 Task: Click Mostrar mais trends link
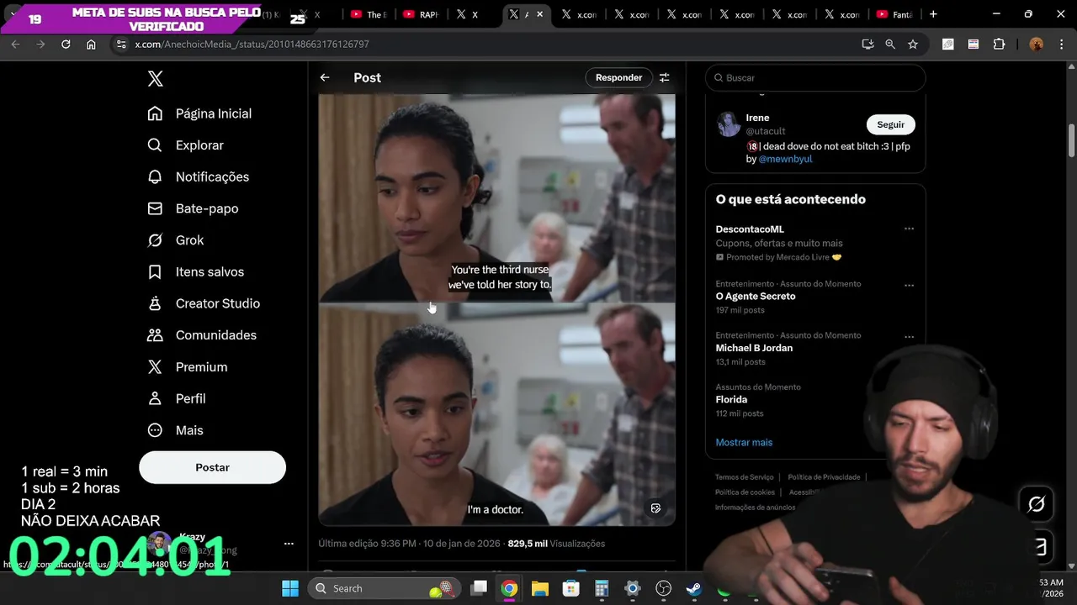(744, 442)
